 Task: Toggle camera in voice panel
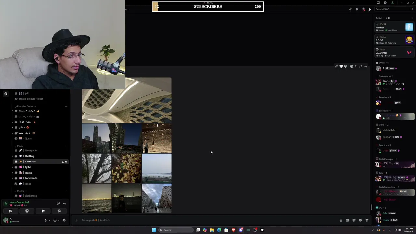coord(11,211)
